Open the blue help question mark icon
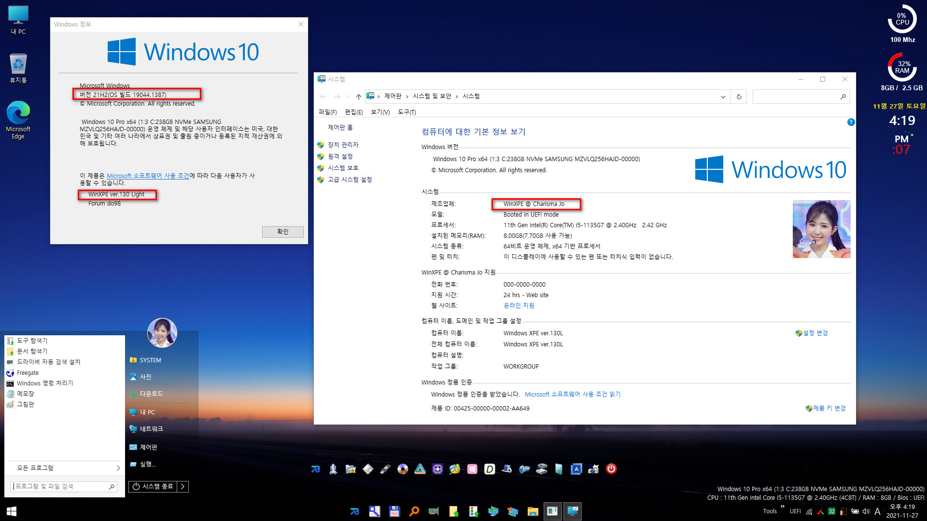This screenshot has height=521, width=927. [x=851, y=122]
